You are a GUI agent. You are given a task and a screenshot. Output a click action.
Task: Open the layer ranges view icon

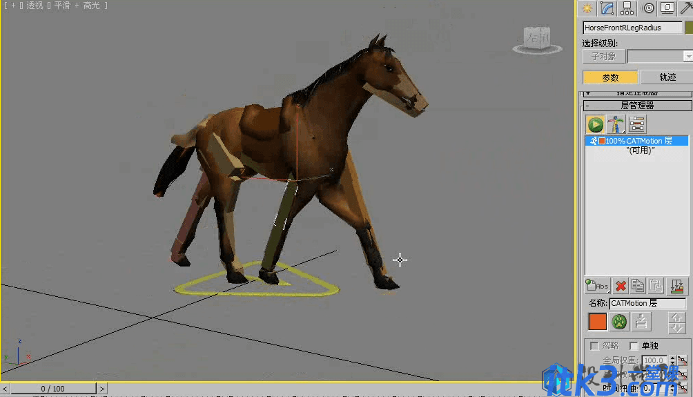[637, 124]
